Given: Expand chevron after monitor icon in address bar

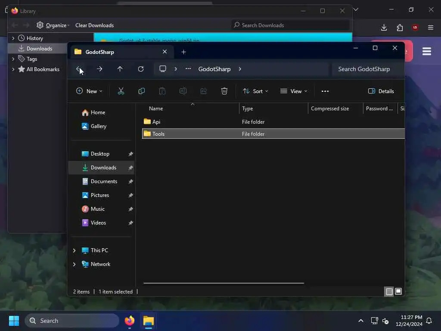Looking at the screenshot, I should pyautogui.click(x=176, y=69).
